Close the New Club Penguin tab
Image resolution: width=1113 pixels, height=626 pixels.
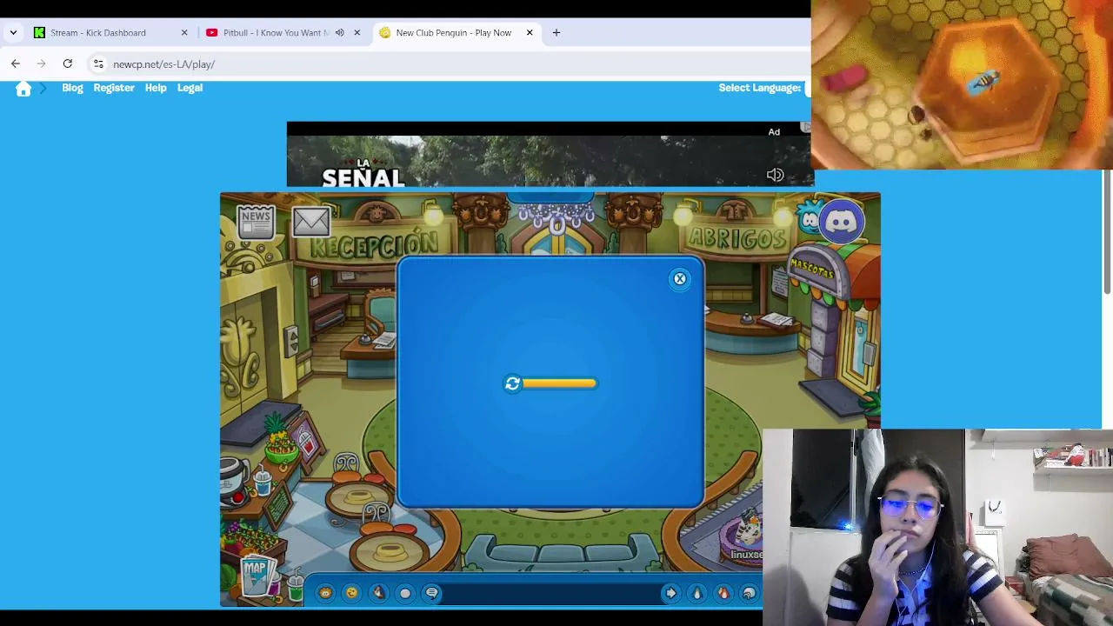[530, 33]
